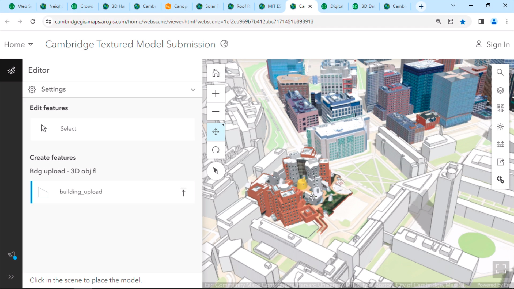Activate the Pan navigation tool
This screenshot has height=289, width=514.
tap(216, 132)
